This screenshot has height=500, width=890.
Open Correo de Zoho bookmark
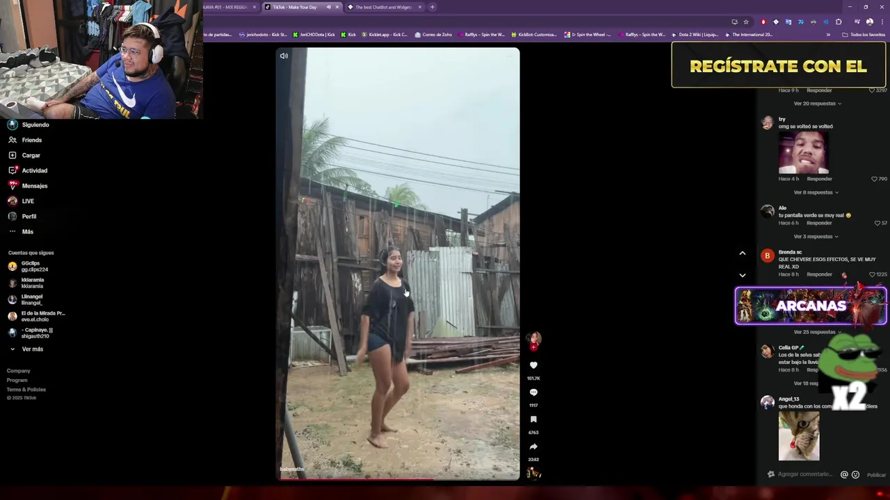[x=433, y=35]
